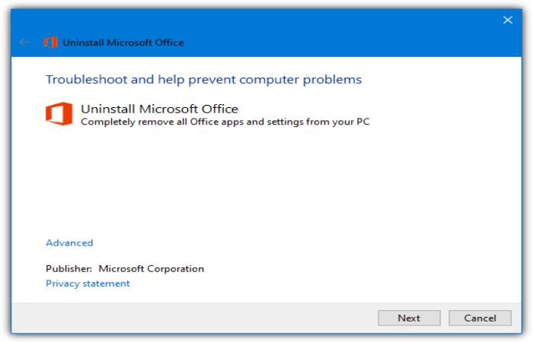Click the Completely remove all Office apps description
This screenshot has height=342, width=533.
225,122
